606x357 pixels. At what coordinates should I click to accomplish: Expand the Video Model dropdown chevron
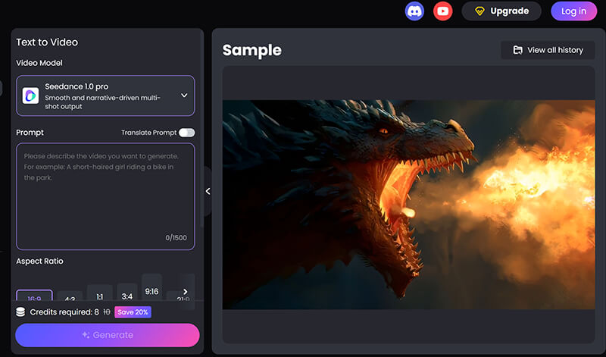(x=184, y=96)
